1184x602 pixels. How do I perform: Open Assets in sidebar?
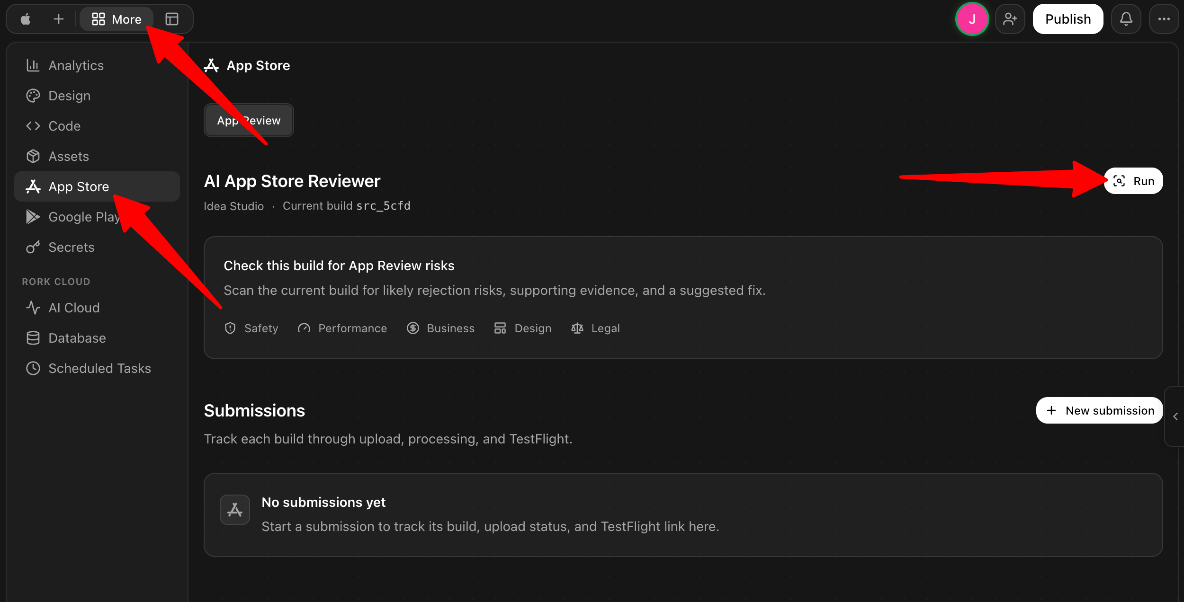click(x=97, y=156)
